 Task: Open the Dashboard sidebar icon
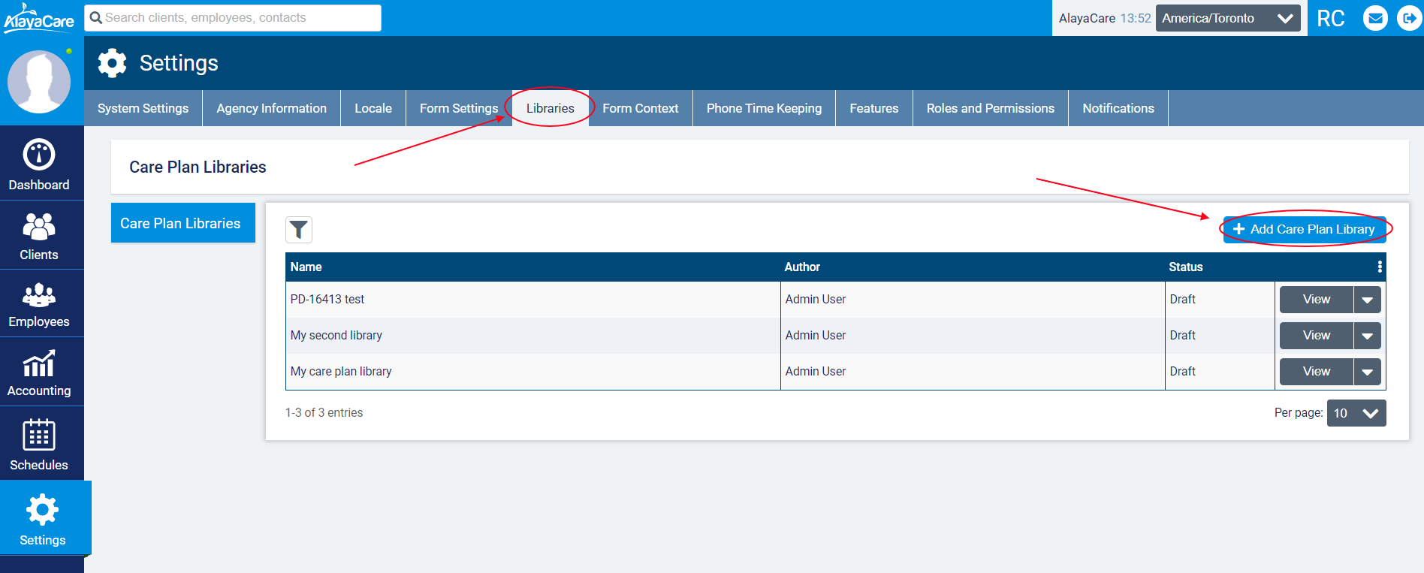tap(39, 155)
